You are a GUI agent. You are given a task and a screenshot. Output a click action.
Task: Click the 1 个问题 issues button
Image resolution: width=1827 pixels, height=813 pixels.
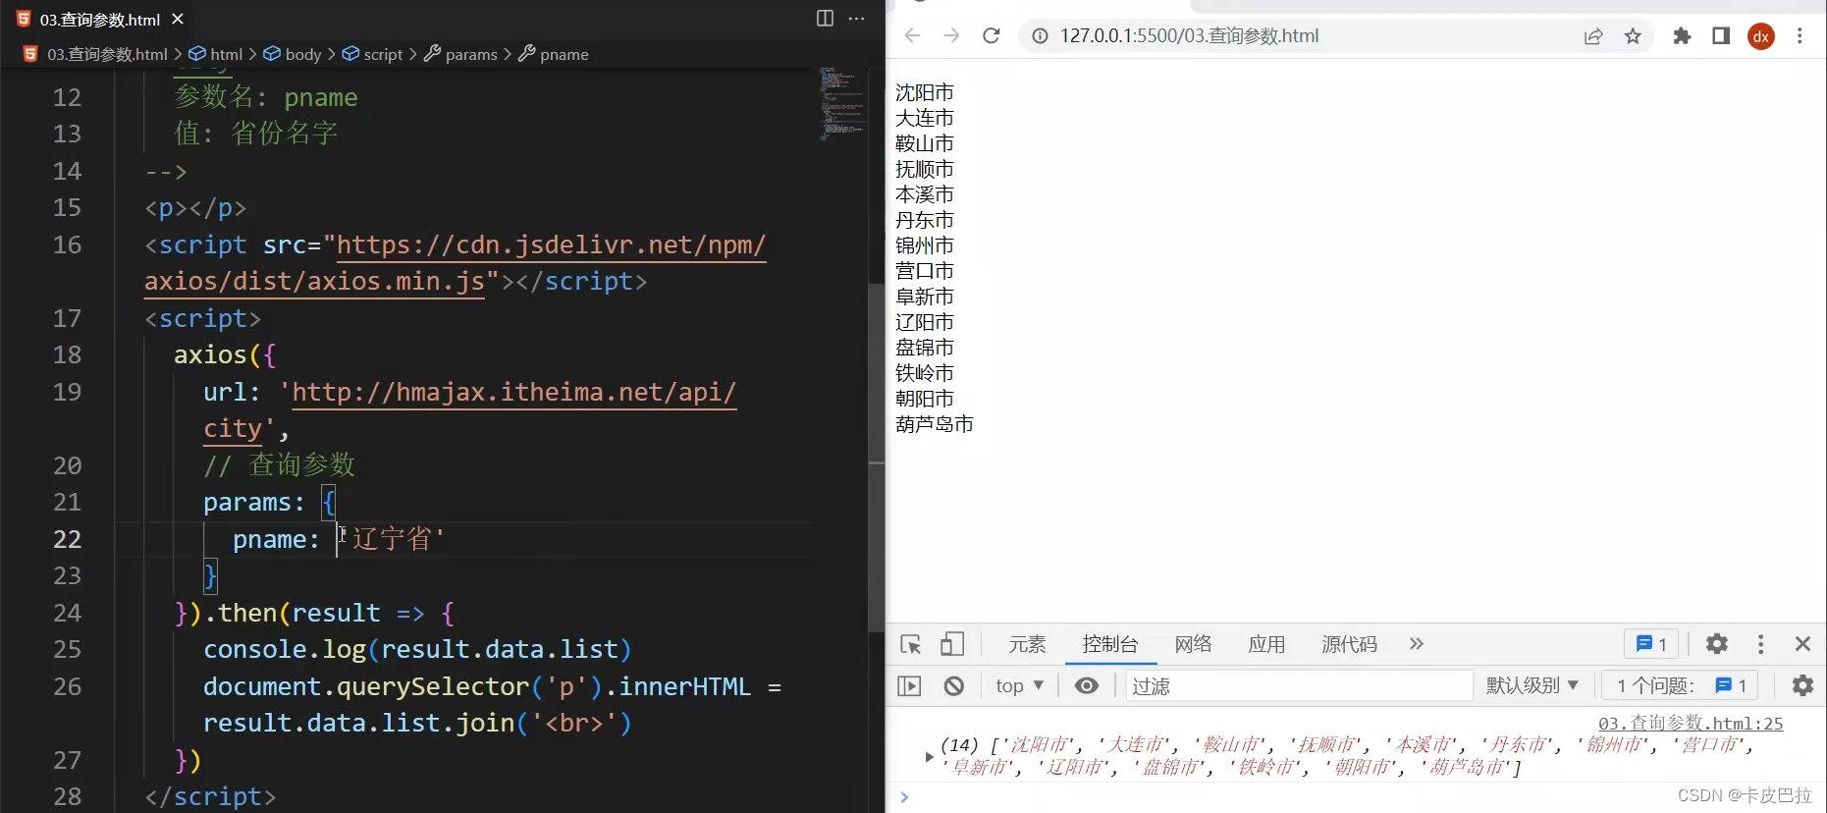click(x=1681, y=685)
